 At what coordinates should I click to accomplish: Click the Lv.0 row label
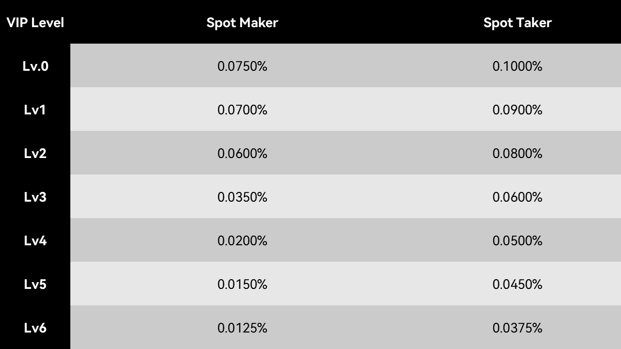coord(35,66)
